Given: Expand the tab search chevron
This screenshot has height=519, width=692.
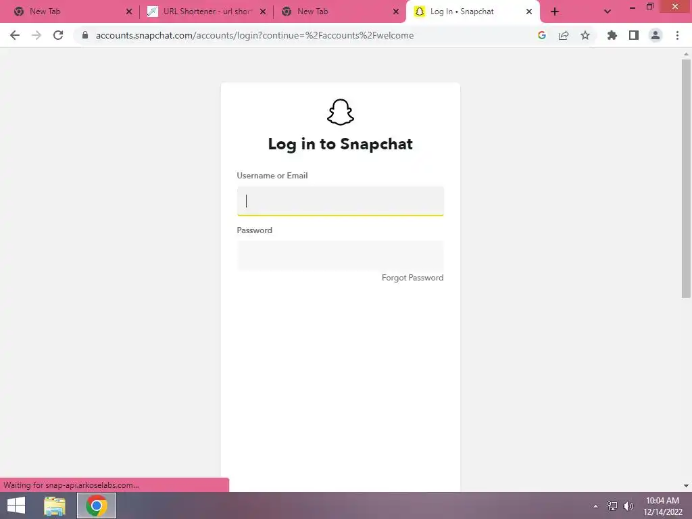Looking at the screenshot, I should coord(608,11).
